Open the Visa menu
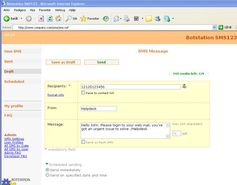This screenshot has height=185, width=237. pyautogui.click(x=32, y=10)
